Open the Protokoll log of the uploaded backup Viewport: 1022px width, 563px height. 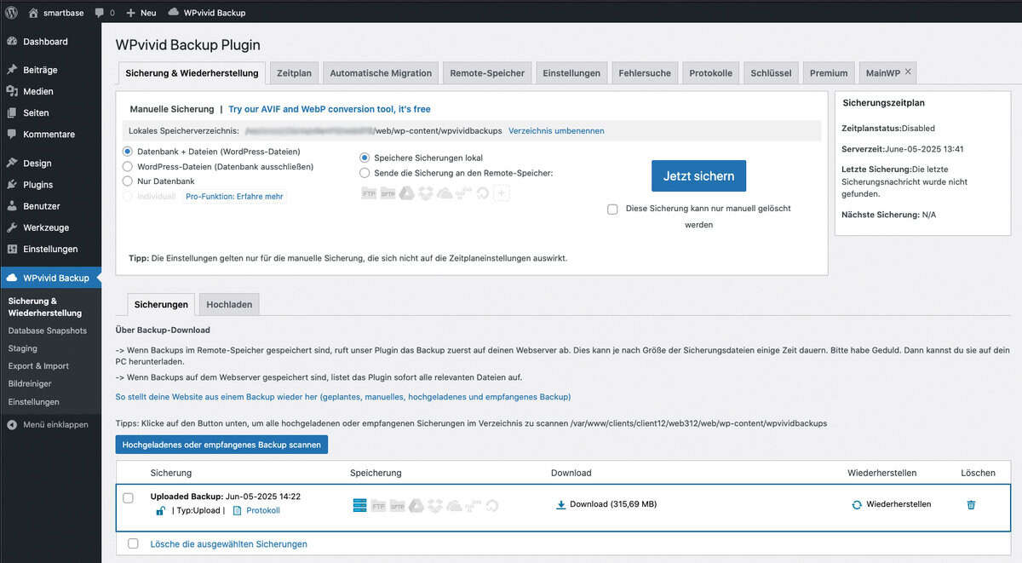click(x=262, y=510)
